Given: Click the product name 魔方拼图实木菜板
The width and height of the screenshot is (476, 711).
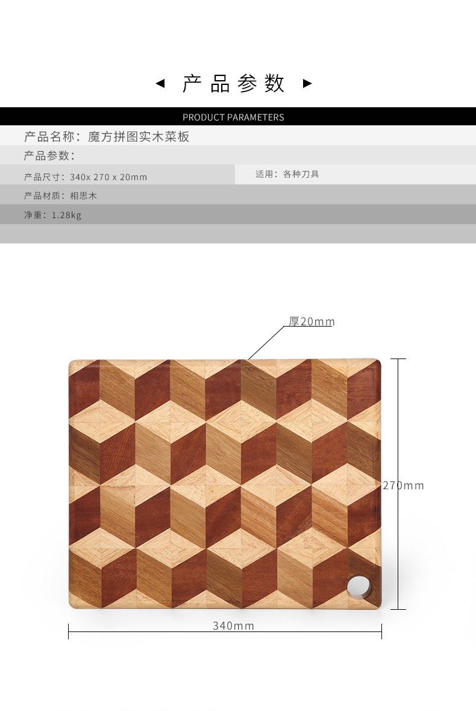Looking at the screenshot, I should [x=139, y=137].
